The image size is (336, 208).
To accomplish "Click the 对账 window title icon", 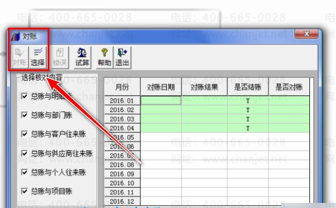I will coord(15,36).
